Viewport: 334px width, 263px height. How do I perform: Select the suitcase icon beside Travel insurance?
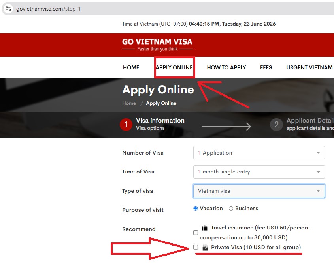[x=205, y=228]
